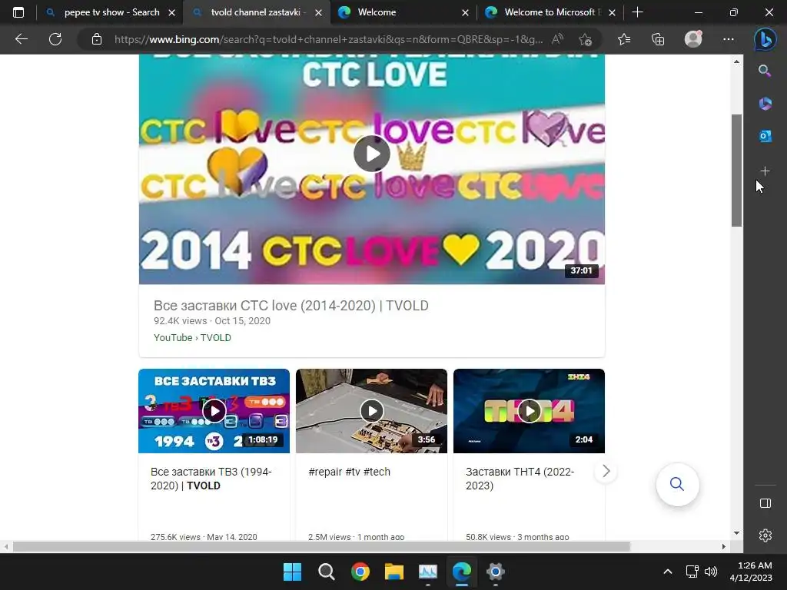Screen dimensions: 787x590
Task: Open network status in system tray
Action: click(x=692, y=572)
